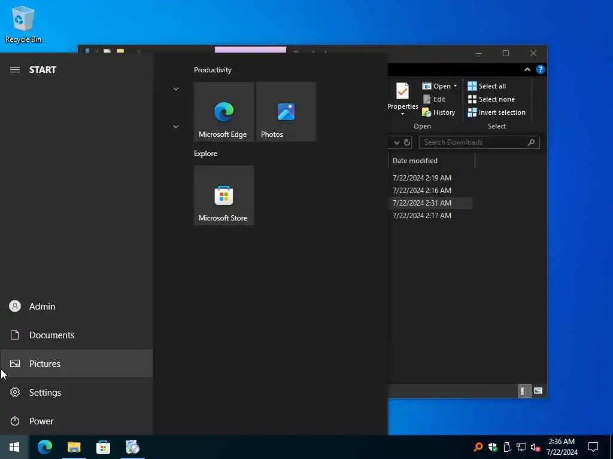The height and width of the screenshot is (459, 613).
Task: Expand the Start hamburger menu
Action: [15, 70]
